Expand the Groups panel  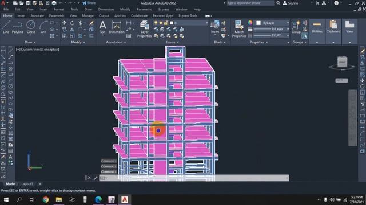(299, 42)
